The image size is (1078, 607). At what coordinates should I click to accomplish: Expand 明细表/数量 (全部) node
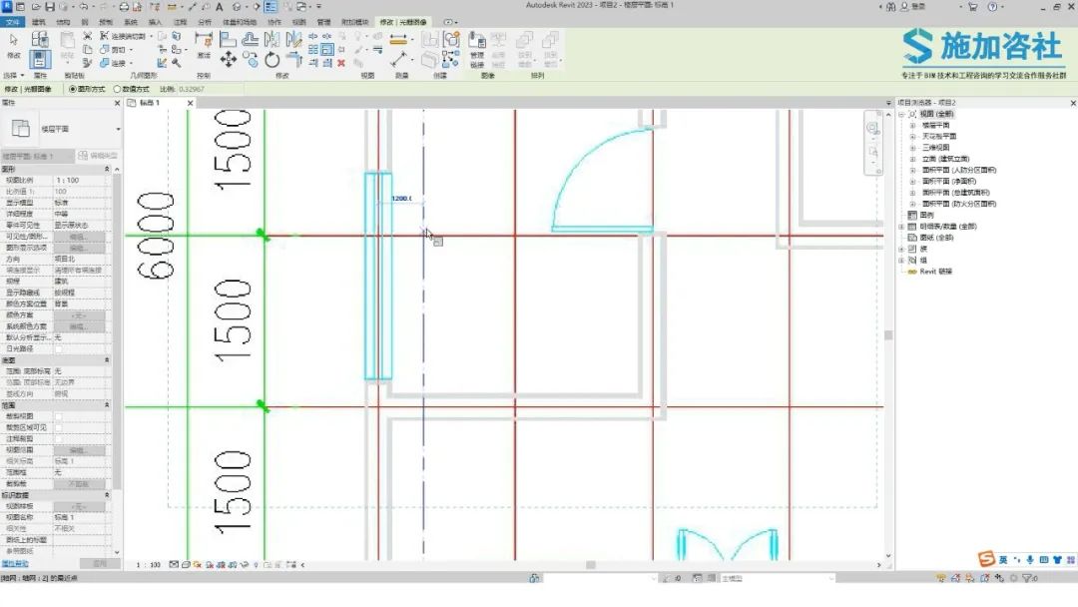point(901,227)
